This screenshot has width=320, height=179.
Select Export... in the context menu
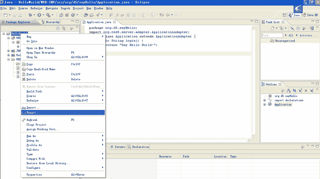[63, 113]
